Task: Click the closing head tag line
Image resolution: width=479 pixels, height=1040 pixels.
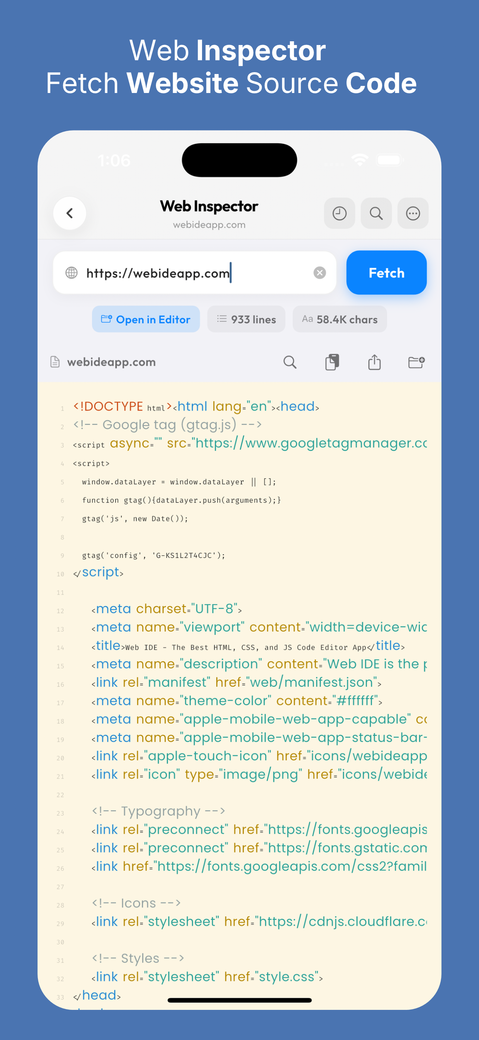Action: pyautogui.click(x=97, y=996)
